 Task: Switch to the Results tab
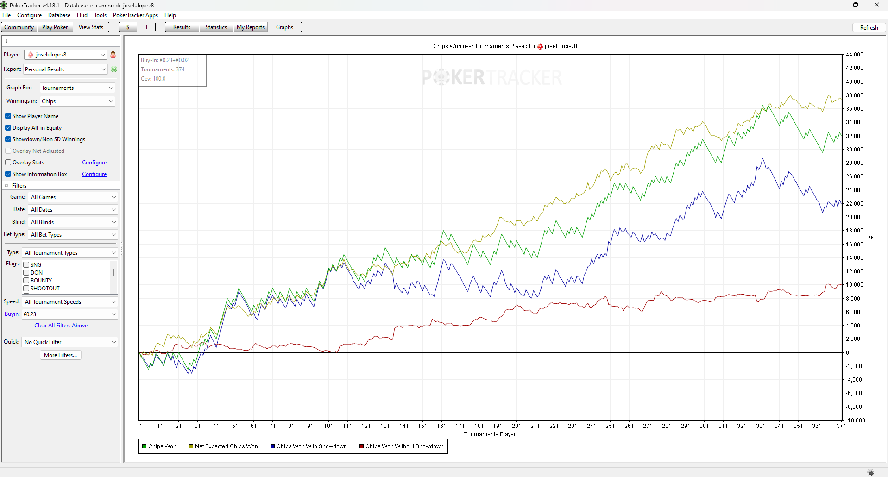[x=182, y=27]
